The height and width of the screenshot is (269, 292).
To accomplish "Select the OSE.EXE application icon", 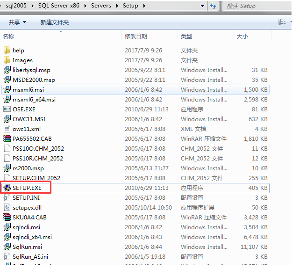I will [x=7, y=109].
